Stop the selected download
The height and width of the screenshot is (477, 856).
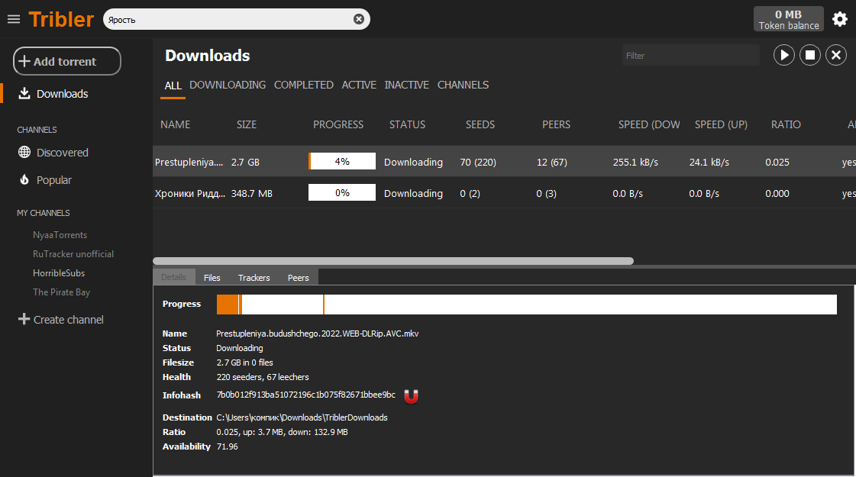[x=810, y=55]
